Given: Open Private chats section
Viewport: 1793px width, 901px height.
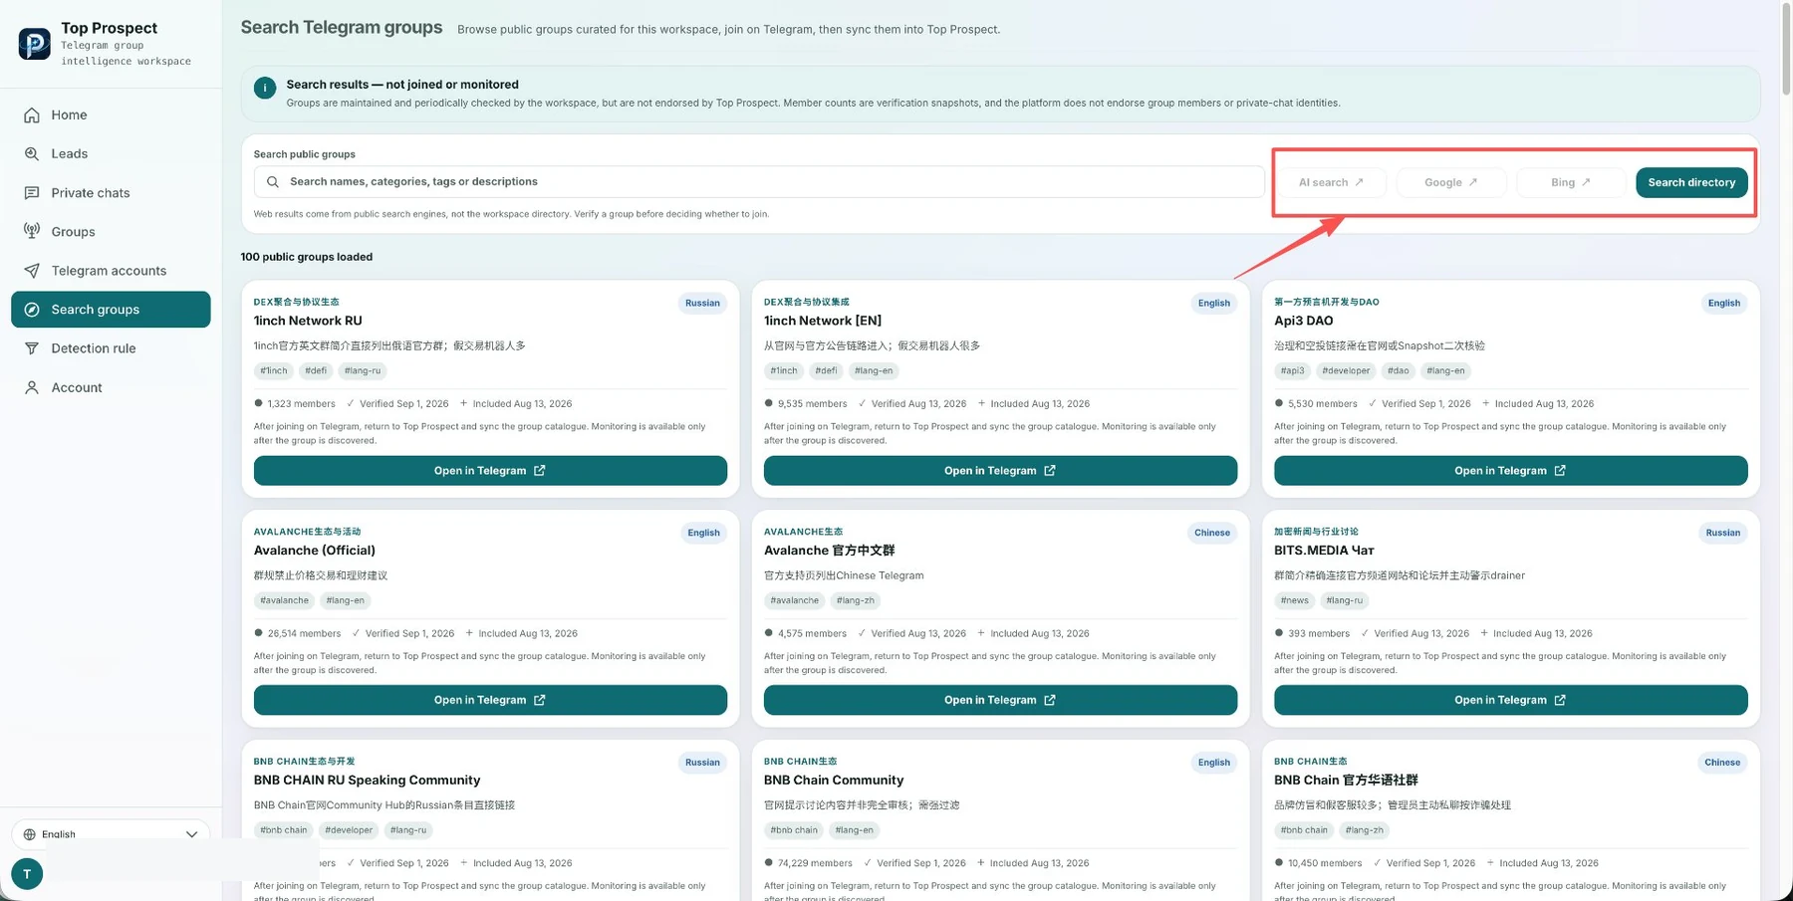Looking at the screenshot, I should point(111,193).
